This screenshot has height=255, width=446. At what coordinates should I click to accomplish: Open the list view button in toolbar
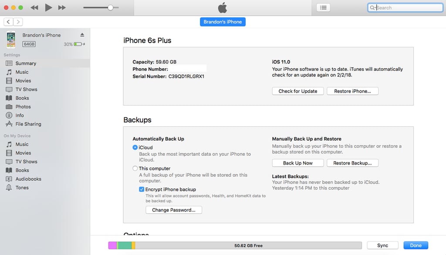pos(324,8)
